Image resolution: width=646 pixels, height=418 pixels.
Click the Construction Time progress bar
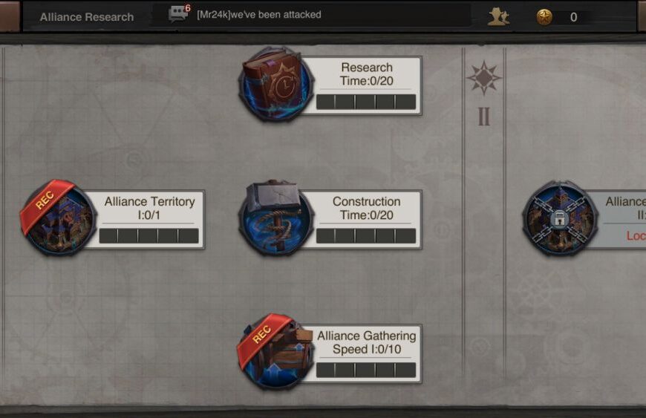click(x=366, y=236)
